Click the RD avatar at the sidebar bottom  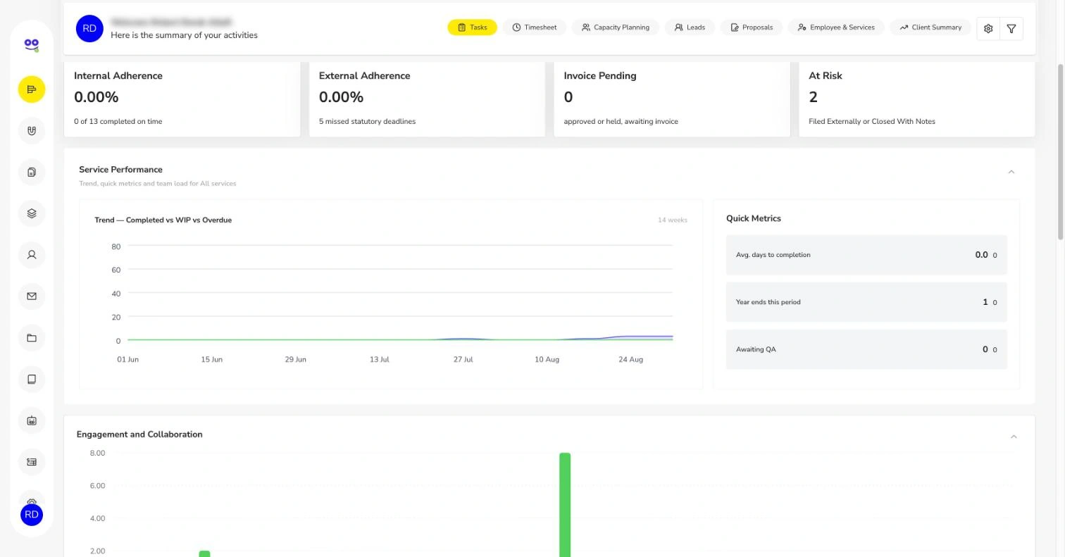32,515
